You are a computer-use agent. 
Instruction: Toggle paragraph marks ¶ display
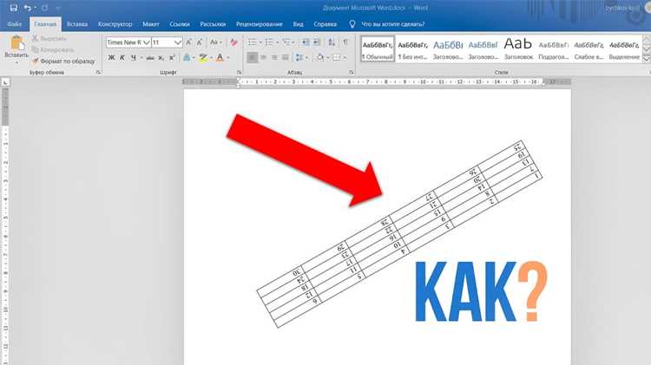pos(345,42)
